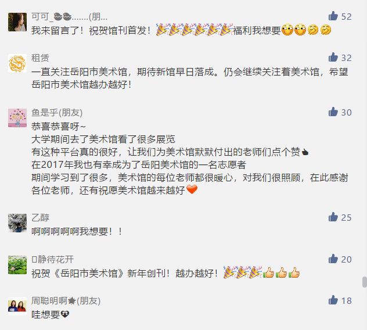Click 鱼是乎's pink cartoon avatar
This screenshot has width=367, height=330.
point(17,118)
